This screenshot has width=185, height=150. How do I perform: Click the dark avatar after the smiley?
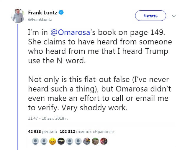click(61, 141)
